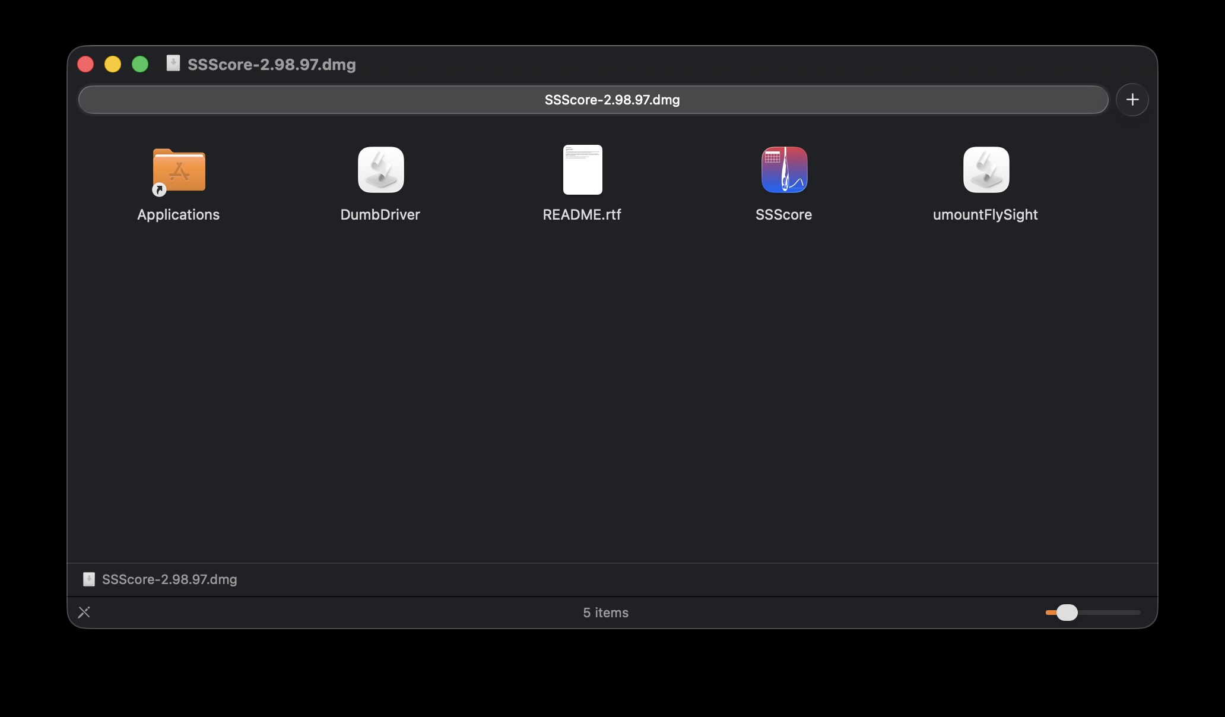The height and width of the screenshot is (717, 1225).
Task: Click the Applications label text
Action: (179, 215)
